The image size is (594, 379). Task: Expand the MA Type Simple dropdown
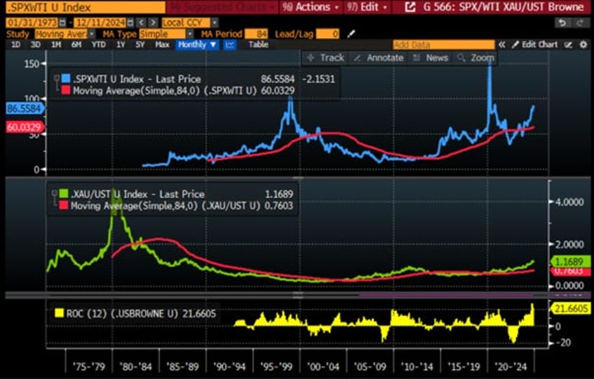(190, 34)
